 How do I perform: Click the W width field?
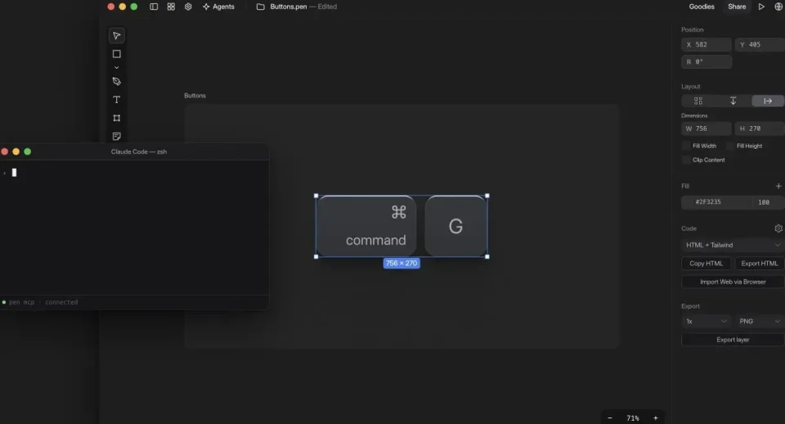pos(706,129)
